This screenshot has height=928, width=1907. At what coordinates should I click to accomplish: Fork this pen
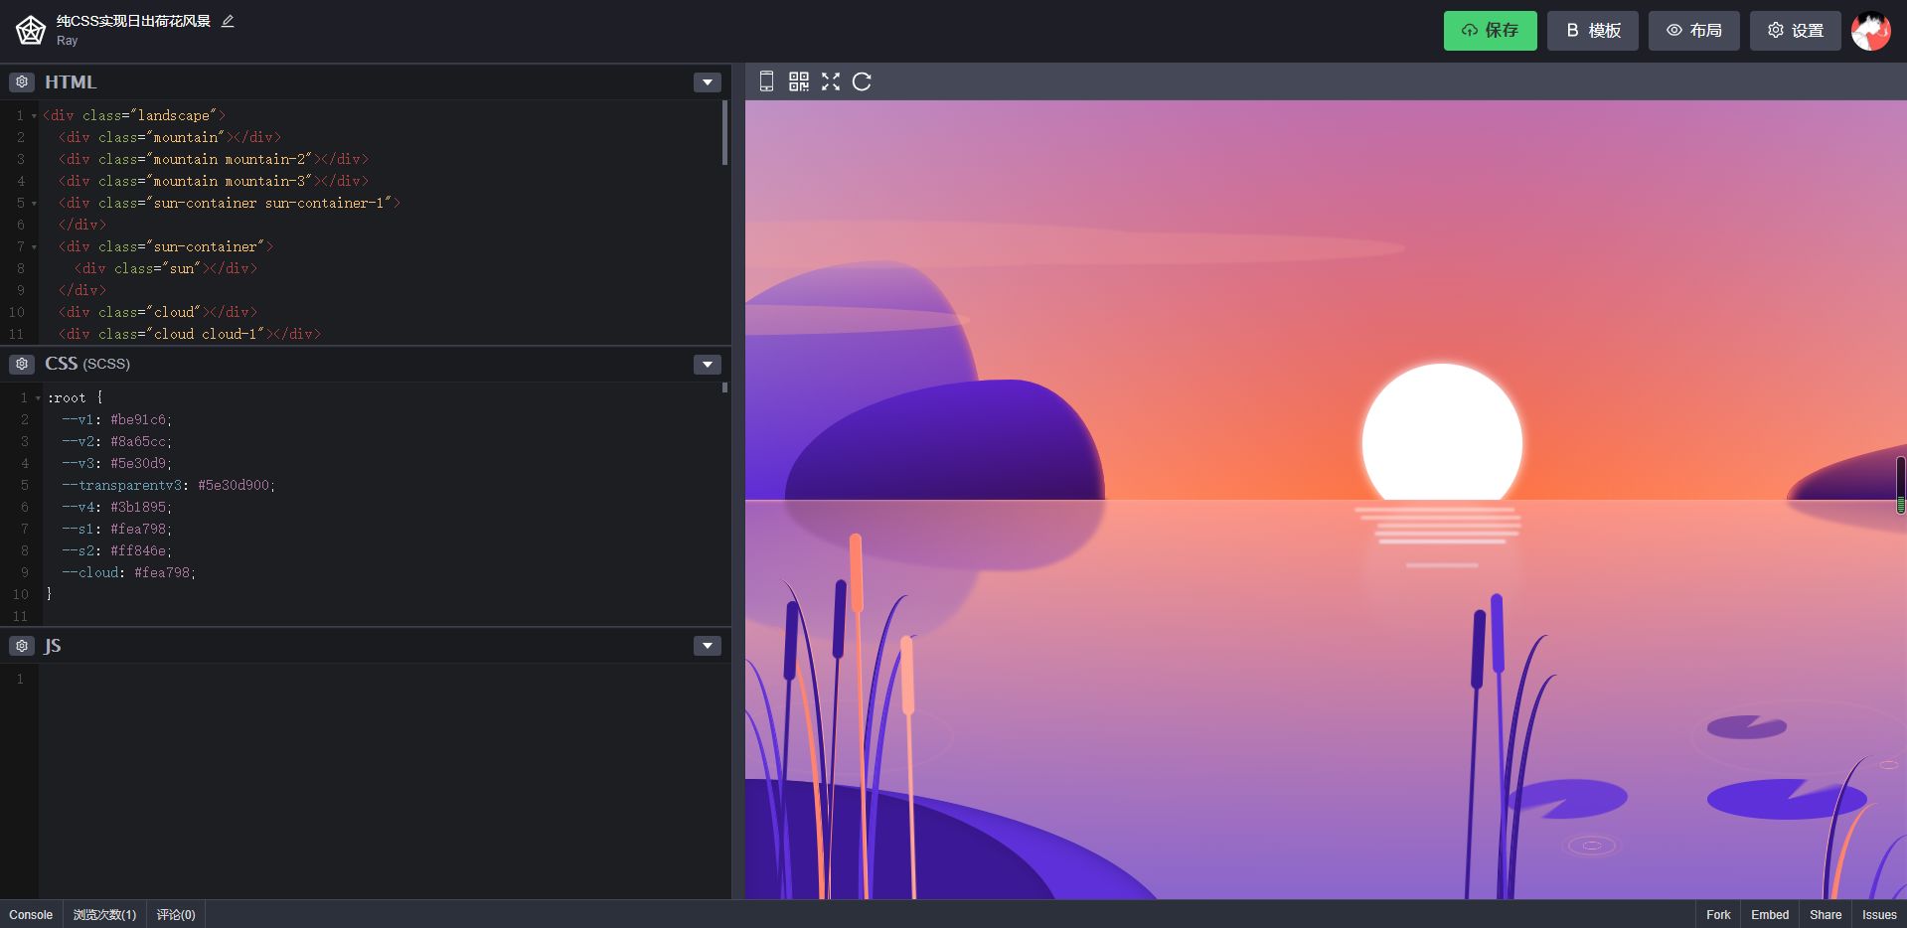coord(1716,914)
